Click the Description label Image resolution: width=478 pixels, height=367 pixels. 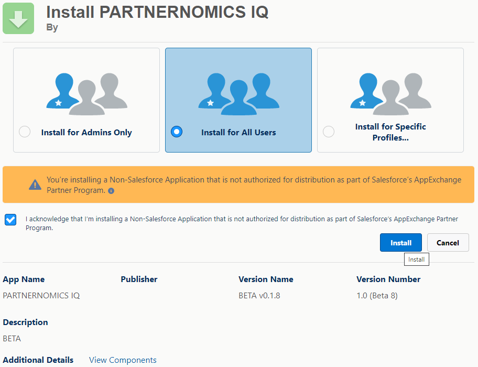tap(25, 322)
